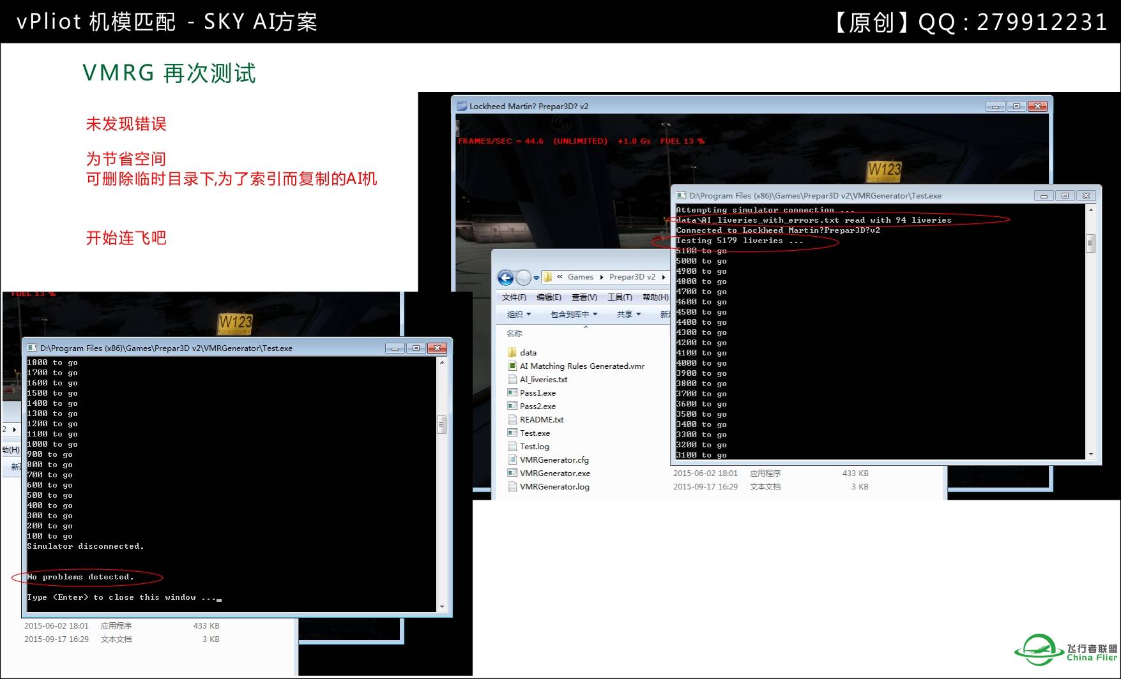1121x679 pixels.
Task: Click 'Testing 5179 liveries ...' console line
Action: click(740, 241)
